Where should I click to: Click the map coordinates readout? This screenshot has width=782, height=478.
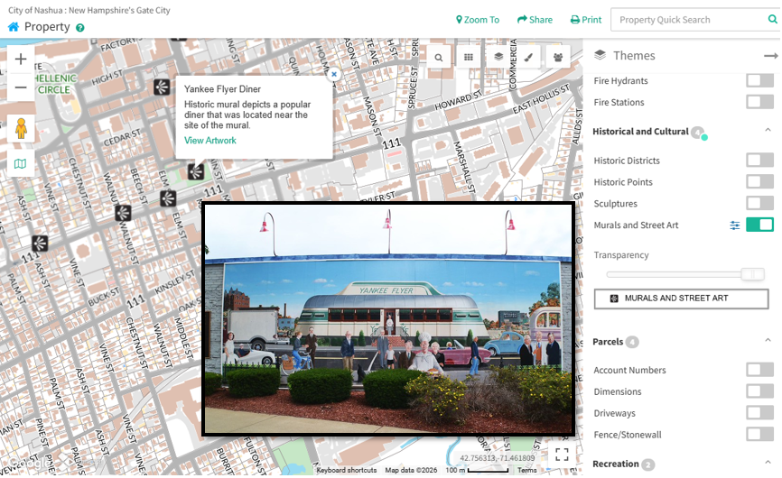[497, 458]
